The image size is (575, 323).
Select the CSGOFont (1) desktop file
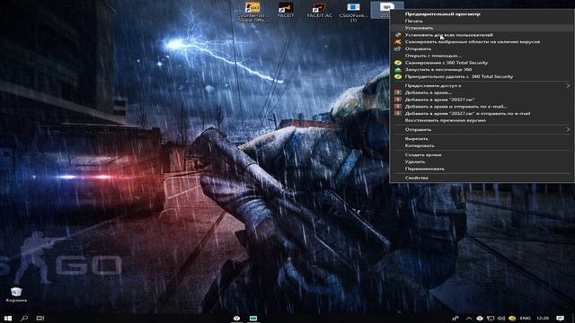(353, 12)
